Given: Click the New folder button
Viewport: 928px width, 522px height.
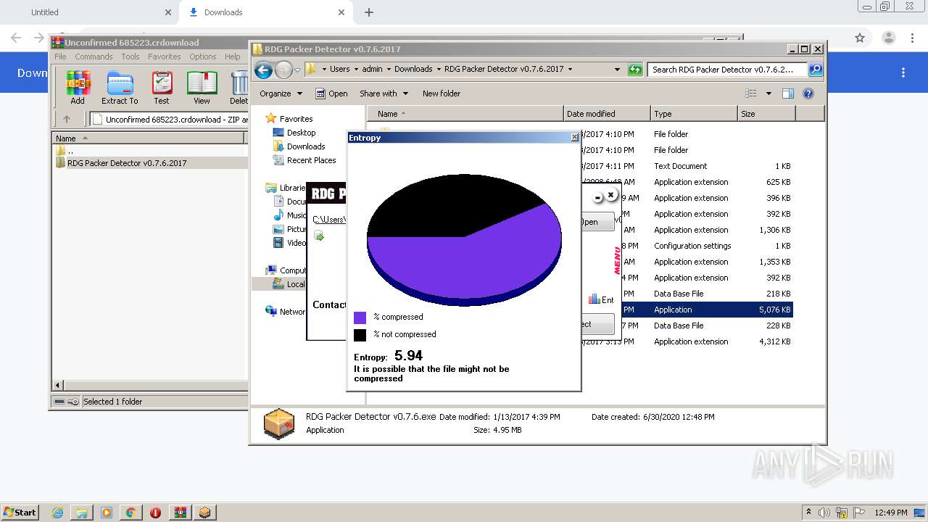Looking at the screenshot, I should (442, 94).
